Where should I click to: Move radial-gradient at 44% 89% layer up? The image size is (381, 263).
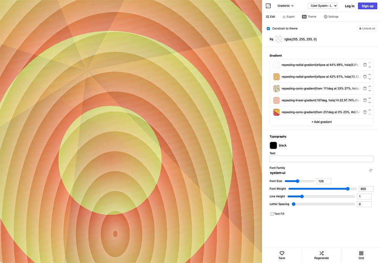click(x=370, y=63)
